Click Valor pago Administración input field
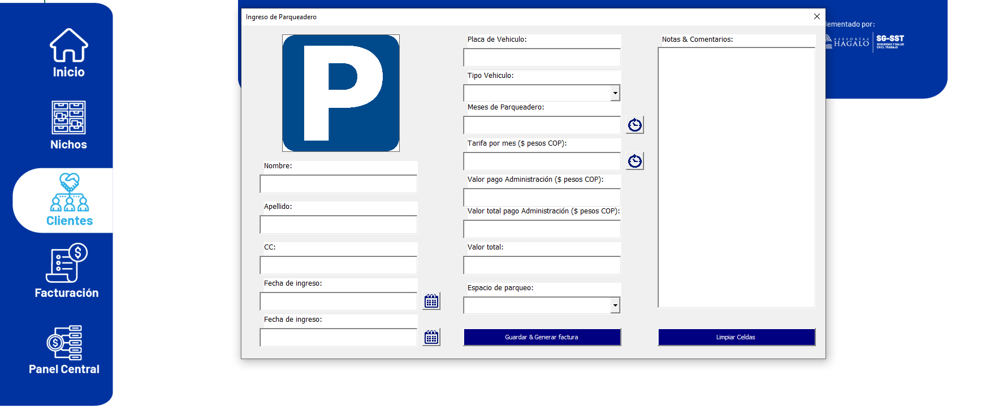 point(542,197)
